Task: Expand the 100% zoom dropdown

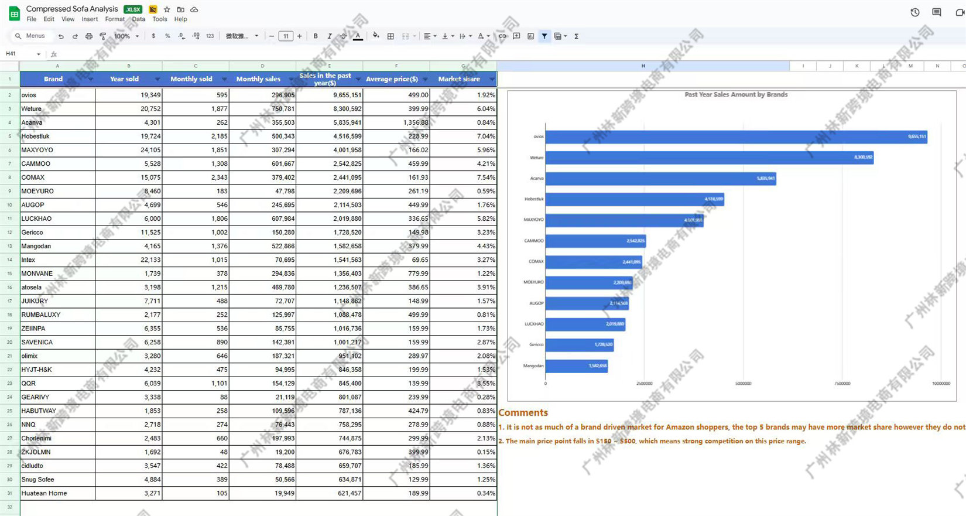Action: point(126,36)
